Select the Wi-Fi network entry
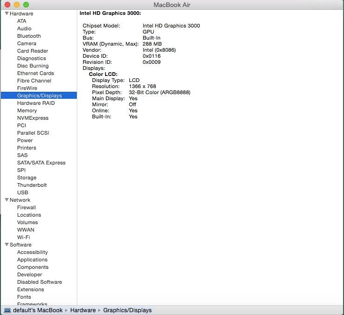The width and height of the screenshot is (344, 315). (x=23, y=237)
